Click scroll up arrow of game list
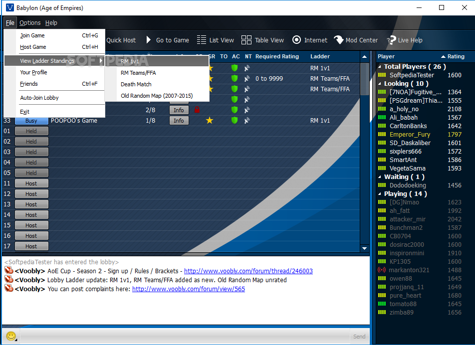Image resolution: width=475 pixels, height=345 pixels. tap(364, 57)
